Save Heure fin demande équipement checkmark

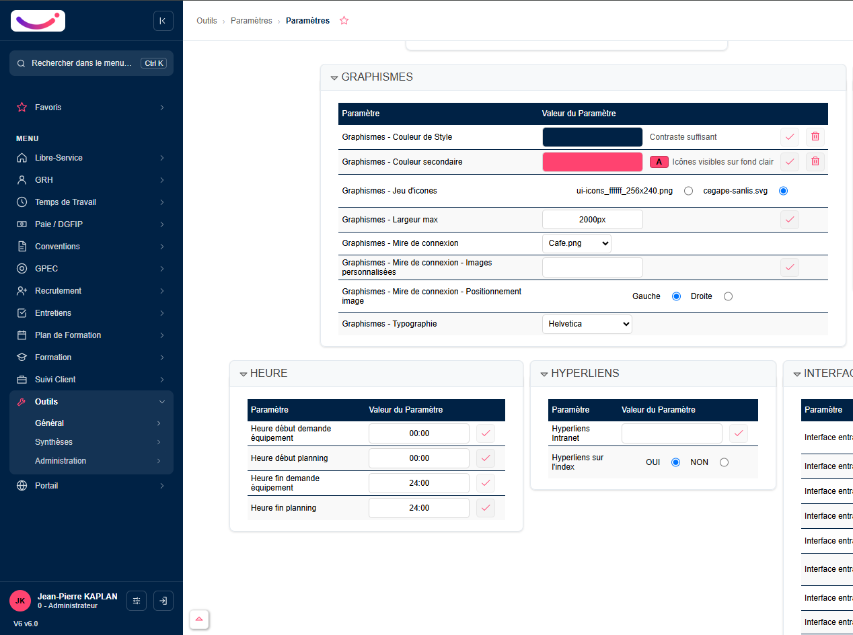click(x=486, y=483)
